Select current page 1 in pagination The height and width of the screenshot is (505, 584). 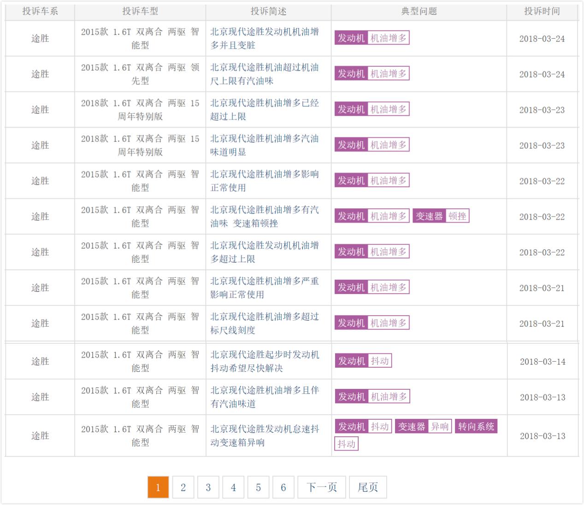click(x=158, y=487)
